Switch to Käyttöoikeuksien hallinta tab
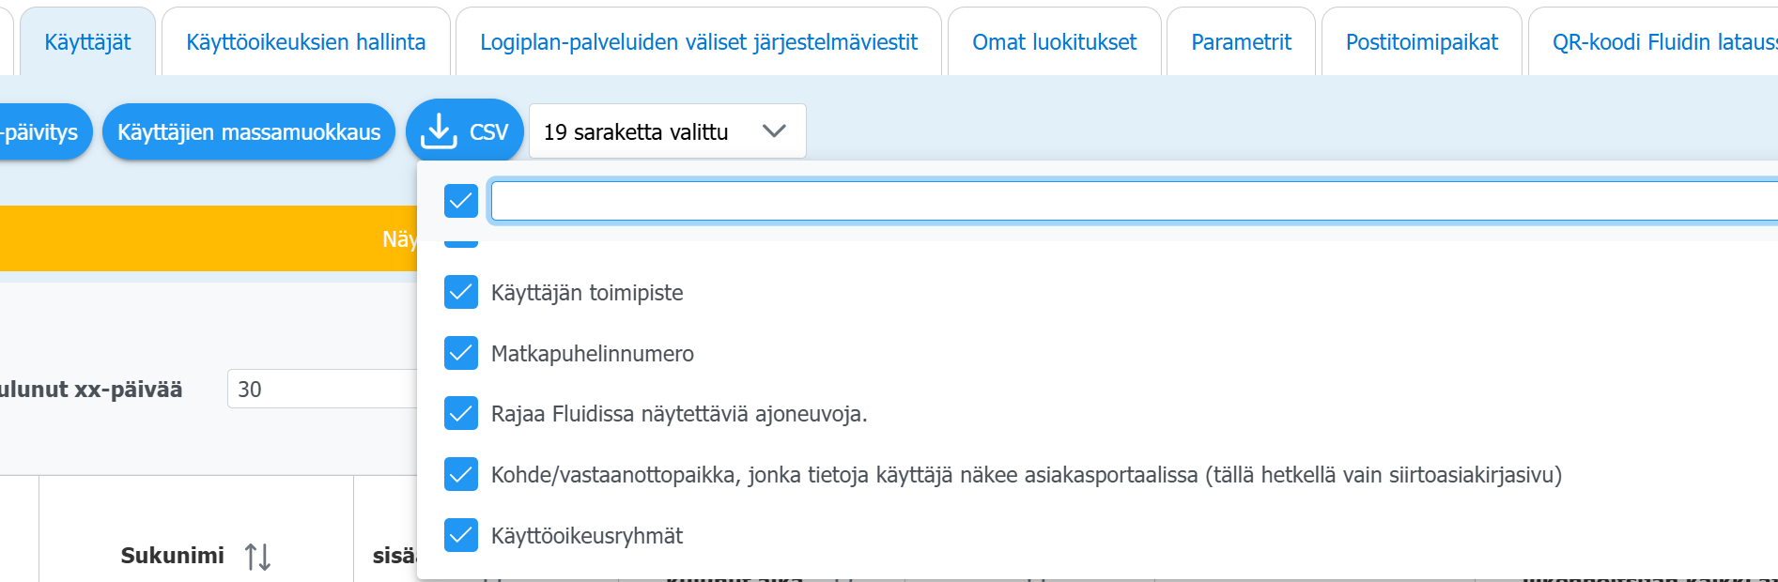This screenshot has width=1778, height=582. point(305,42)
